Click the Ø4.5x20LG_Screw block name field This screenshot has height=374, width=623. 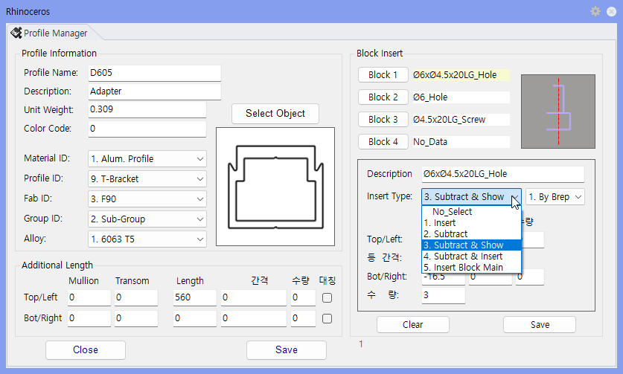461,120
